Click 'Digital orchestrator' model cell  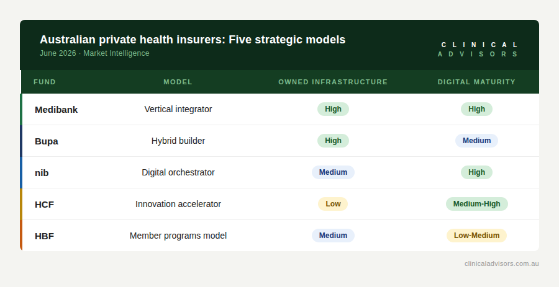[x=178, y=172]
